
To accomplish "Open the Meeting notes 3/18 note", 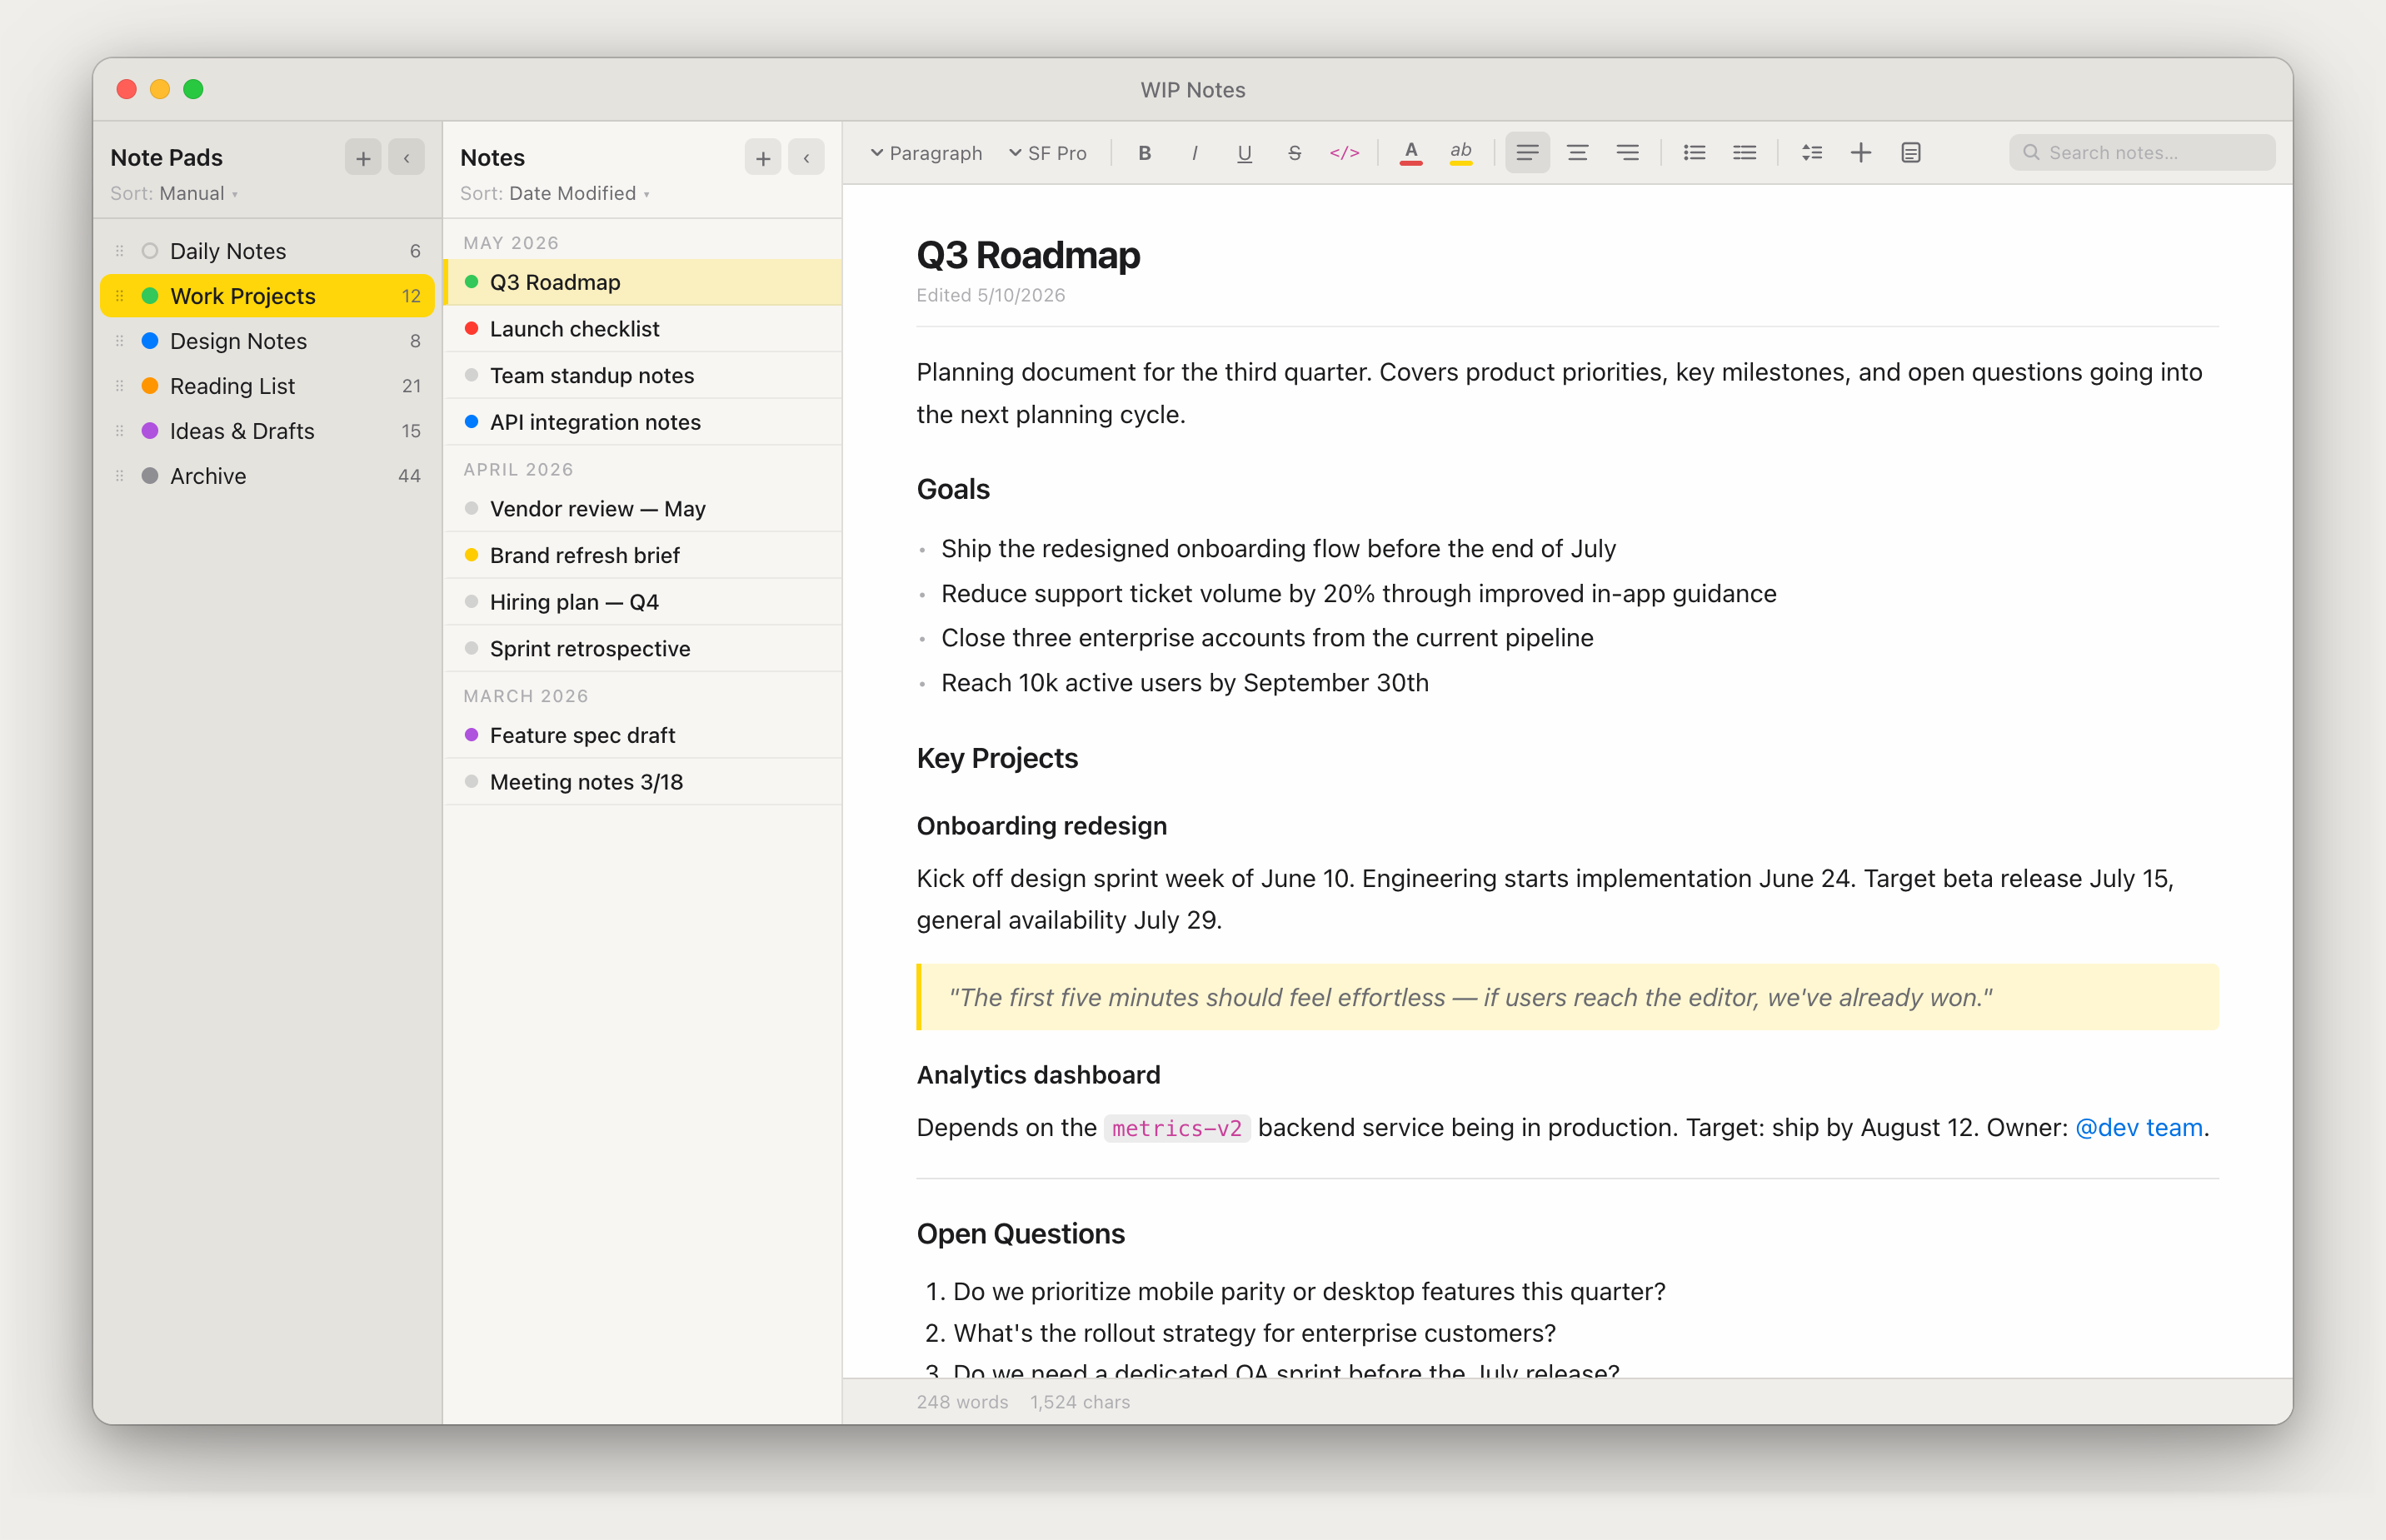I will pos(643,782).
